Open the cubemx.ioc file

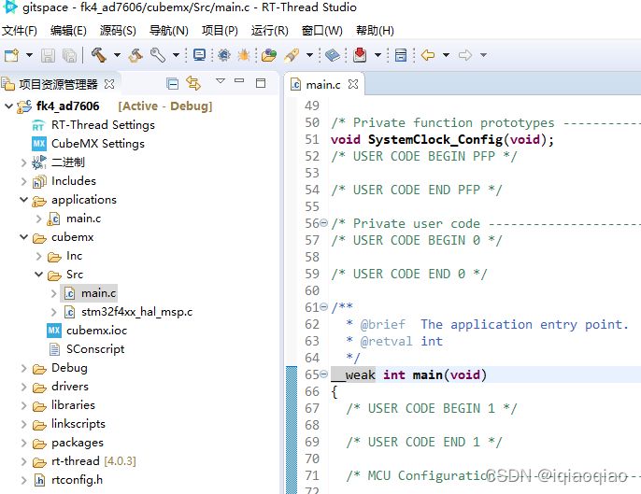pos(97,331)
